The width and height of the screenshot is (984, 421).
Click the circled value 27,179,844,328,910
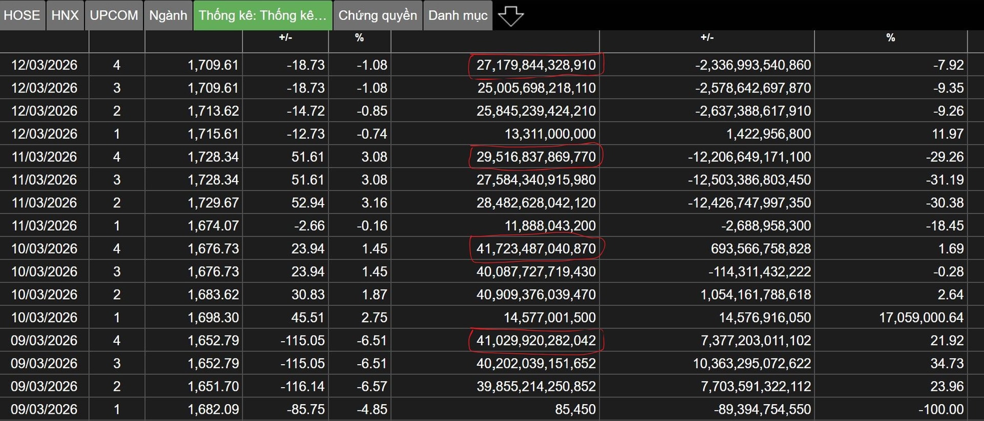536,65
